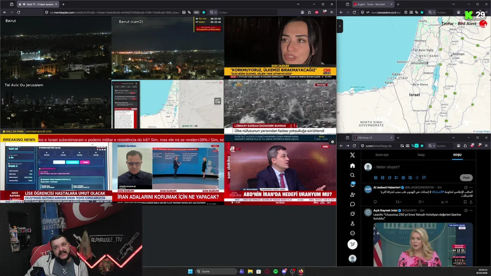Screen dimensions: 491x276
Task: Click the Windows Start button
Action: tap(190, 271)
